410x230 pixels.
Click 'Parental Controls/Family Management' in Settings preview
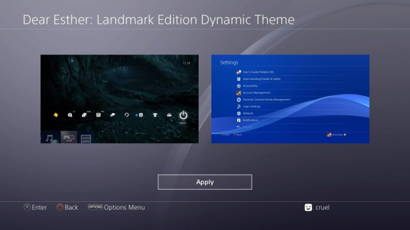pos(266,100)
